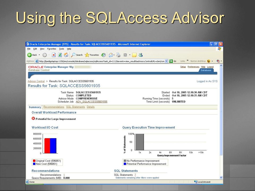Open the View menu
Screen dimensions: 255x191
click(x=42, y=49)
